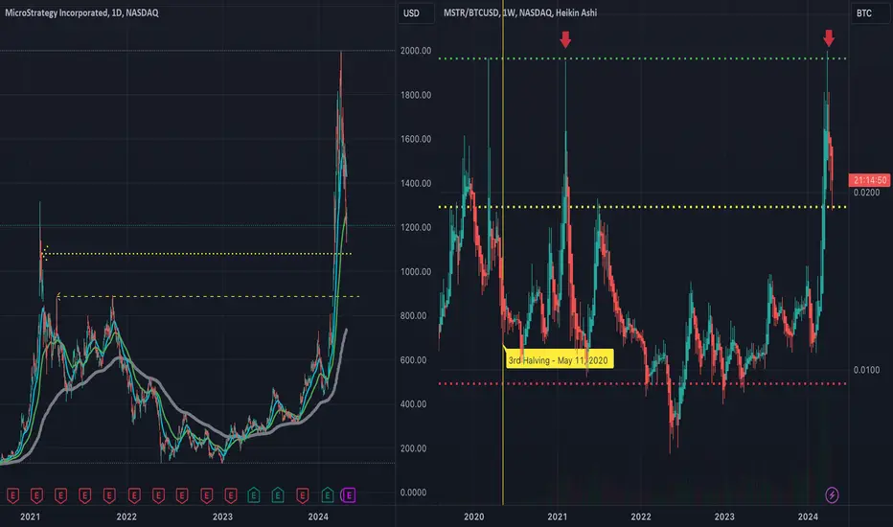Viewport: 893px width, 527px height.
Task: Click the red 21:14:50 countdown price label
Action: pyautogui.click(x=869, y=180)
